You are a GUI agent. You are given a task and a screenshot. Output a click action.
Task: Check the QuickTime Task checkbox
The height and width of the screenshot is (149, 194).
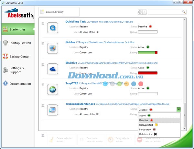[43, 23]
